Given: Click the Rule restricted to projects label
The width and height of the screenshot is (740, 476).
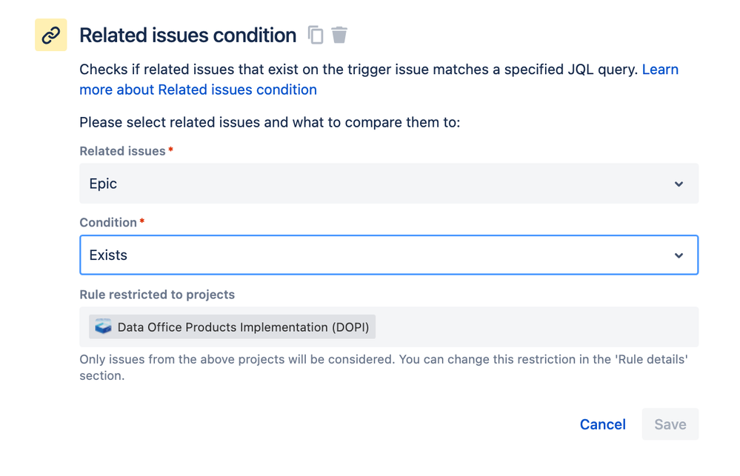Looking at the screenshot, I should tap(157, 295).
